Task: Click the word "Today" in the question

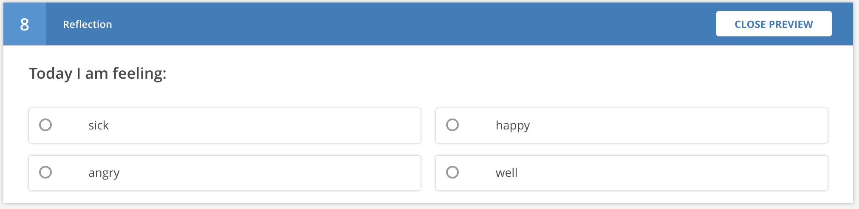Action: 51,74
